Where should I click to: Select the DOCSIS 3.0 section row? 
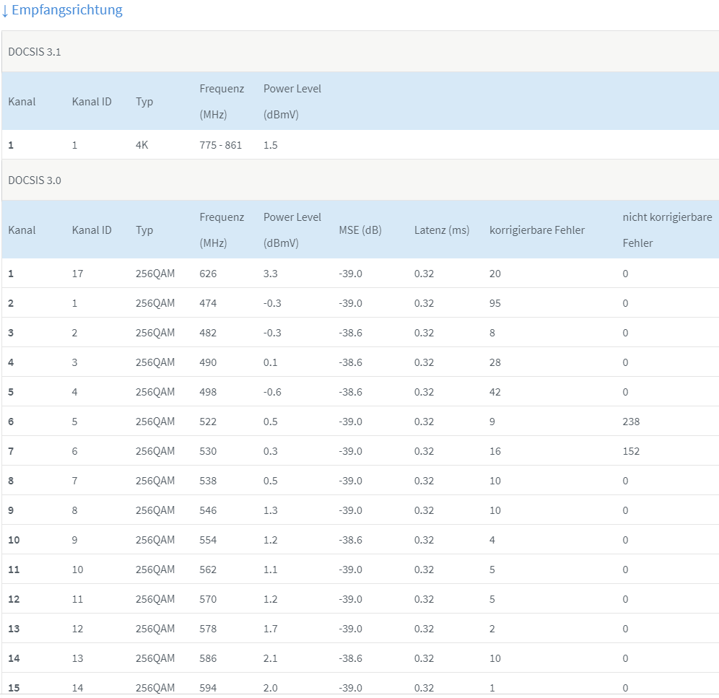click(35, 180)
